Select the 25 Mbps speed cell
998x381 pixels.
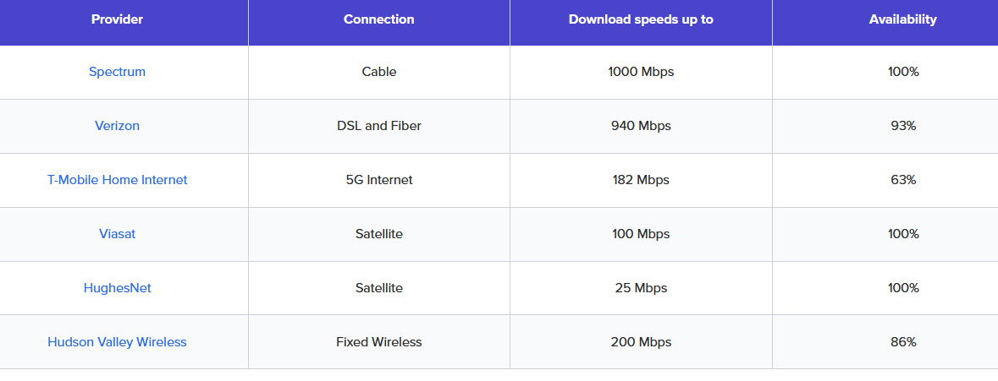[641, 288]
